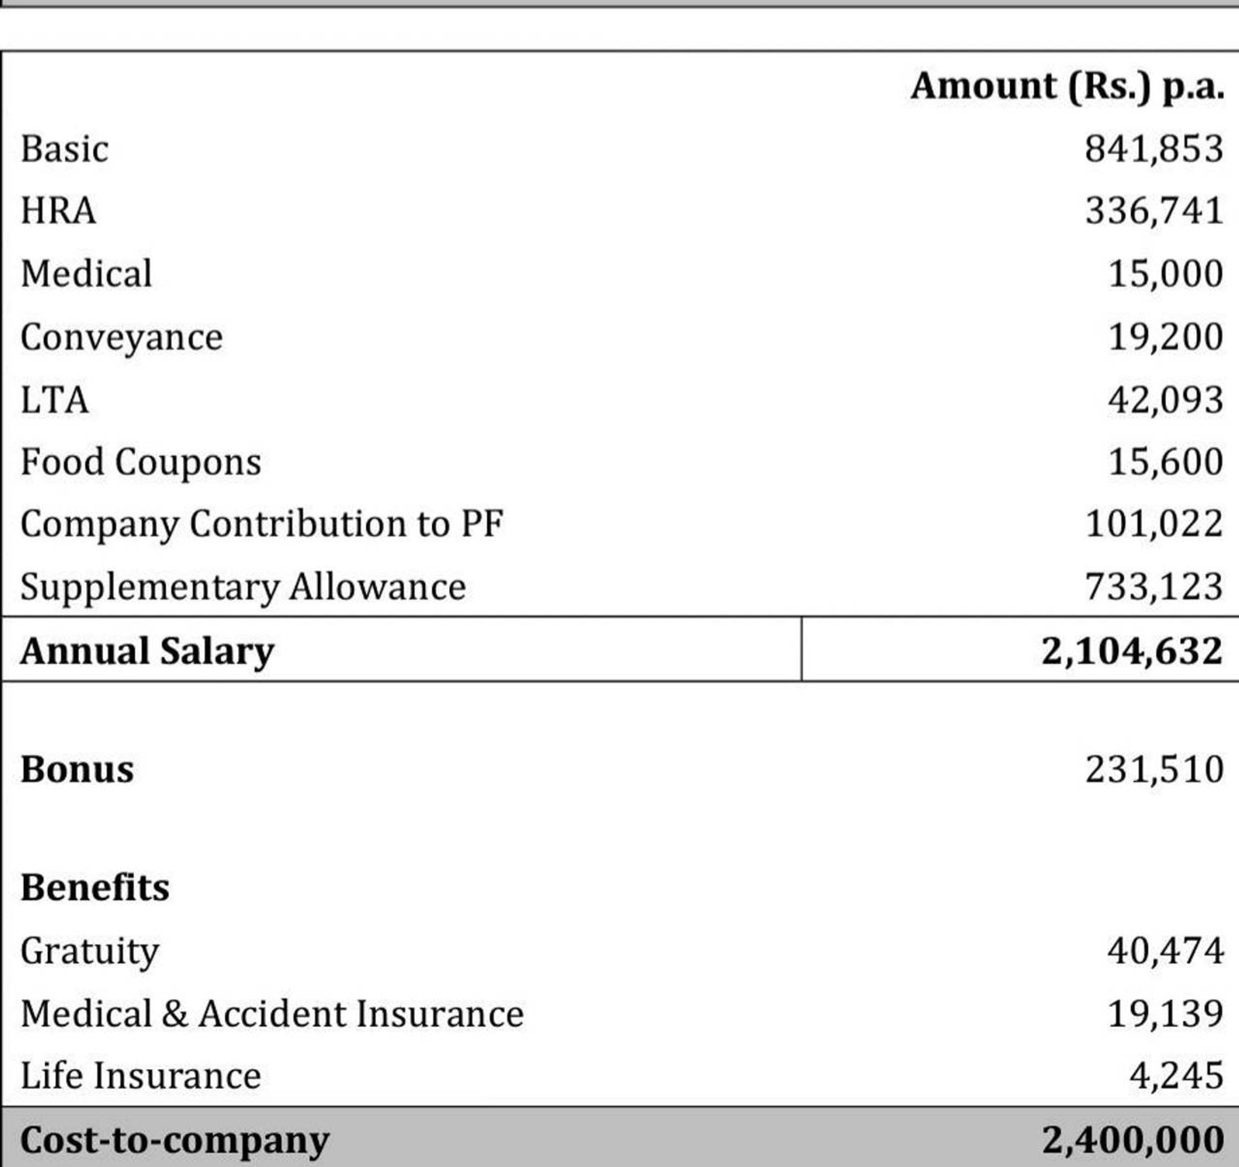Click the HRA row label
This screenshot has height=1167, width=1239.
pyautogui.click(x=59, y=210)
